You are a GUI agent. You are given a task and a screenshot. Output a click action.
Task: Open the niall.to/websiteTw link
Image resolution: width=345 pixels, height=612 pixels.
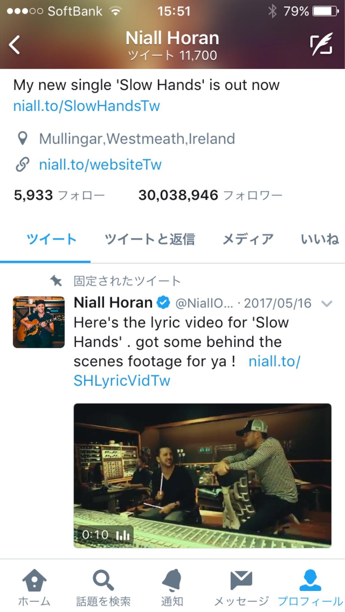click(x=100, y=164)
